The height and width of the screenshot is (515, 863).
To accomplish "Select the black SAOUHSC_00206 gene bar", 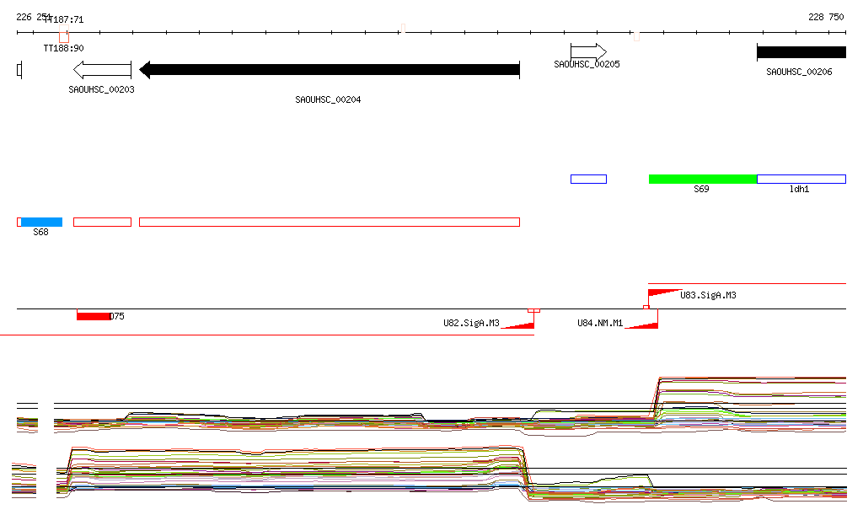I will (801, 52).
